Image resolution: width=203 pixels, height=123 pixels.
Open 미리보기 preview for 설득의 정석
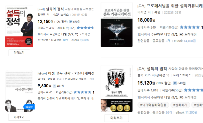[19, 53]
